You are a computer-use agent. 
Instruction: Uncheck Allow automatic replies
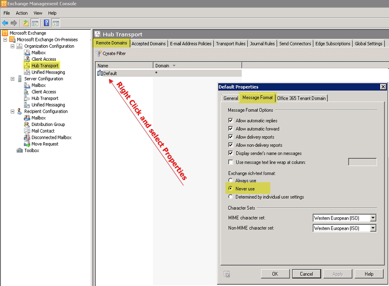231,121
